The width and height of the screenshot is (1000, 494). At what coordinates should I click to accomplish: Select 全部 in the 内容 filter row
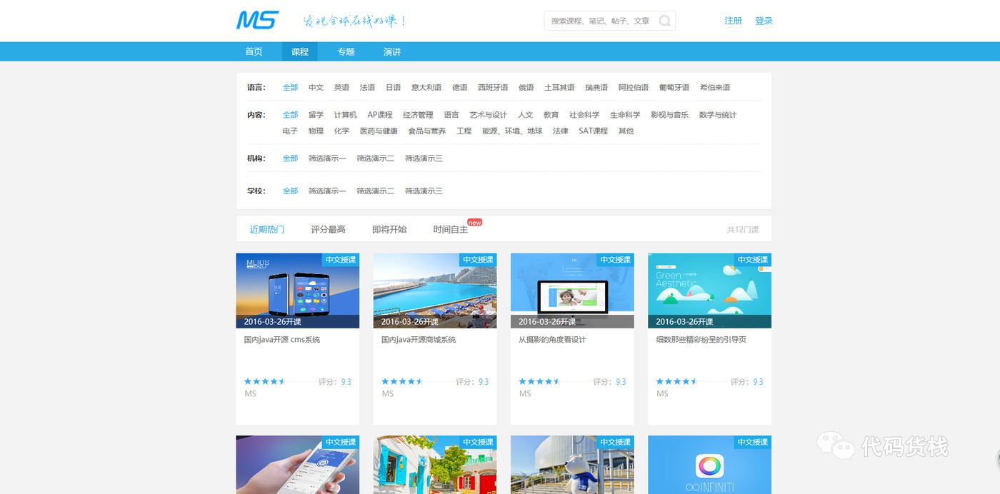(290, 114)
